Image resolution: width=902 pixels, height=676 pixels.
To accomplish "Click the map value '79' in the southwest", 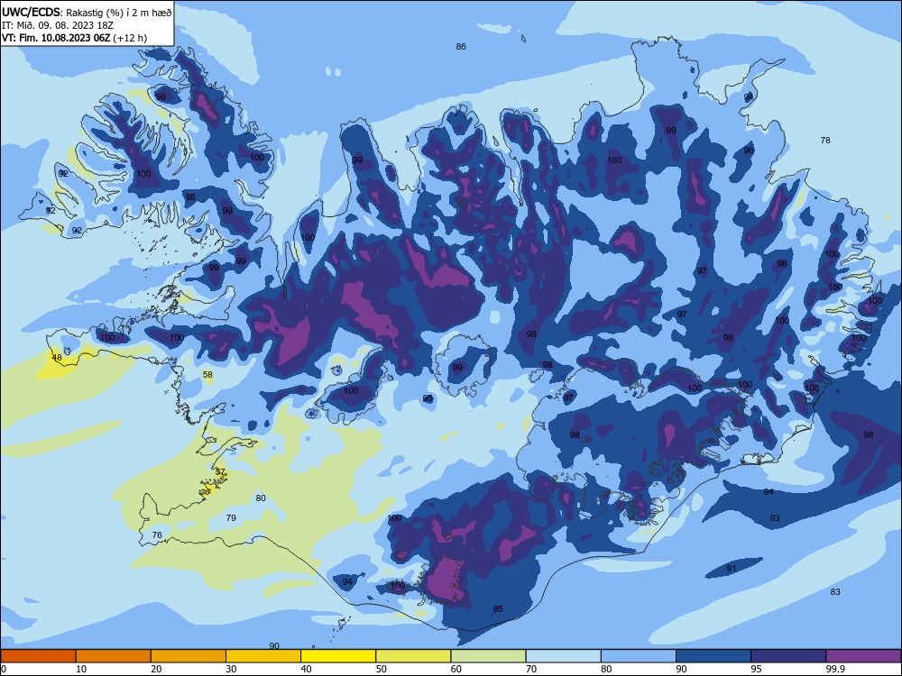I will (x=231, y=518).
